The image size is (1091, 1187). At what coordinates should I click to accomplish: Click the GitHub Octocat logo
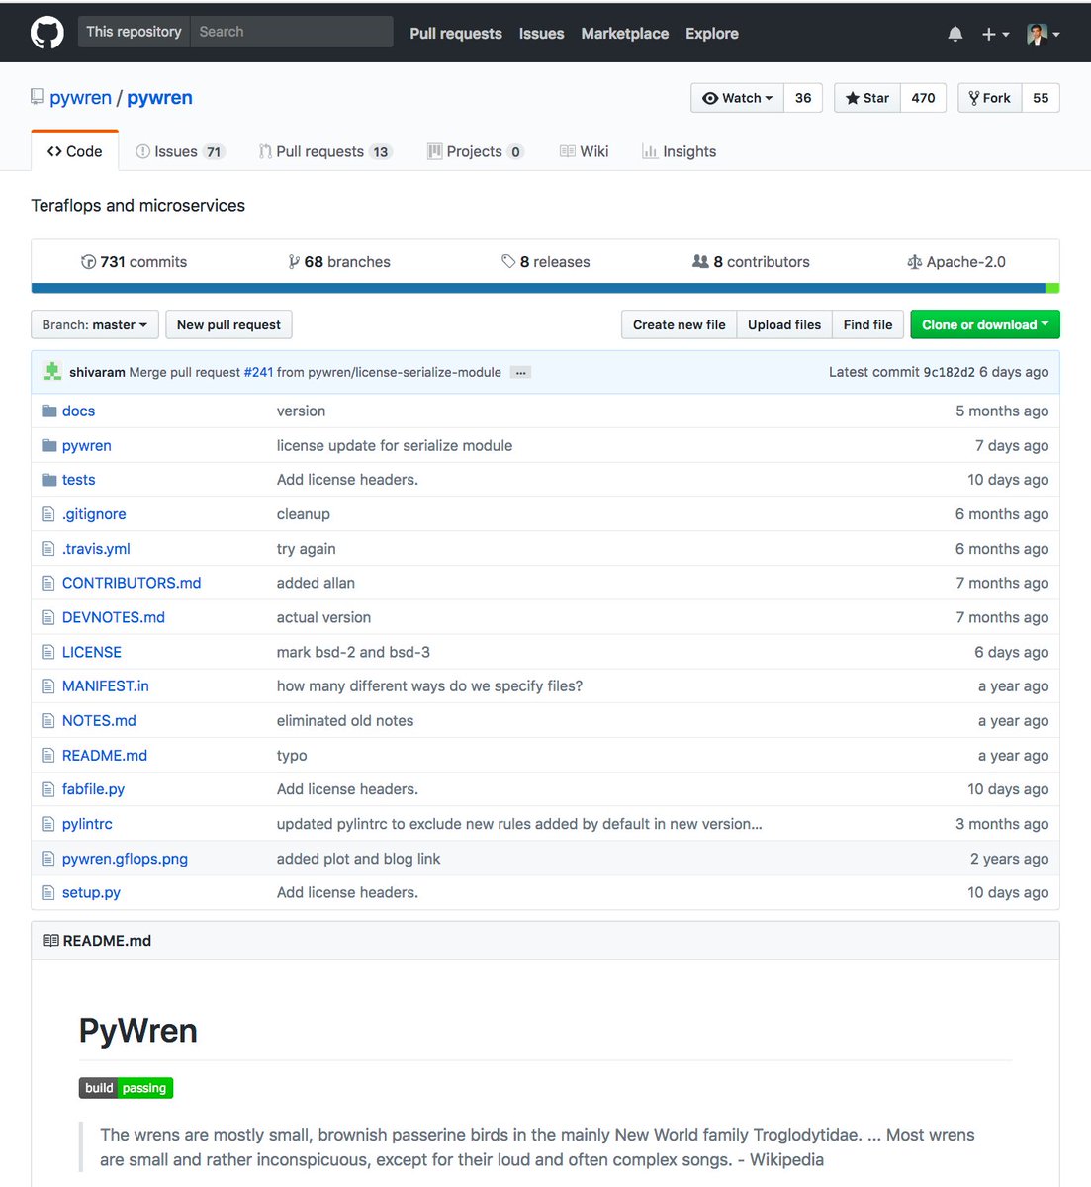(x=47, y=33)
